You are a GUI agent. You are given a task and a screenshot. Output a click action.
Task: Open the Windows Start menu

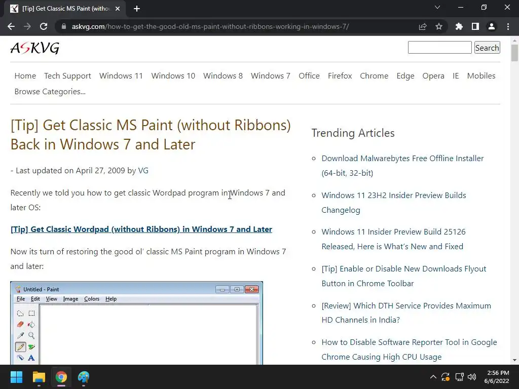tap(16, 377)
